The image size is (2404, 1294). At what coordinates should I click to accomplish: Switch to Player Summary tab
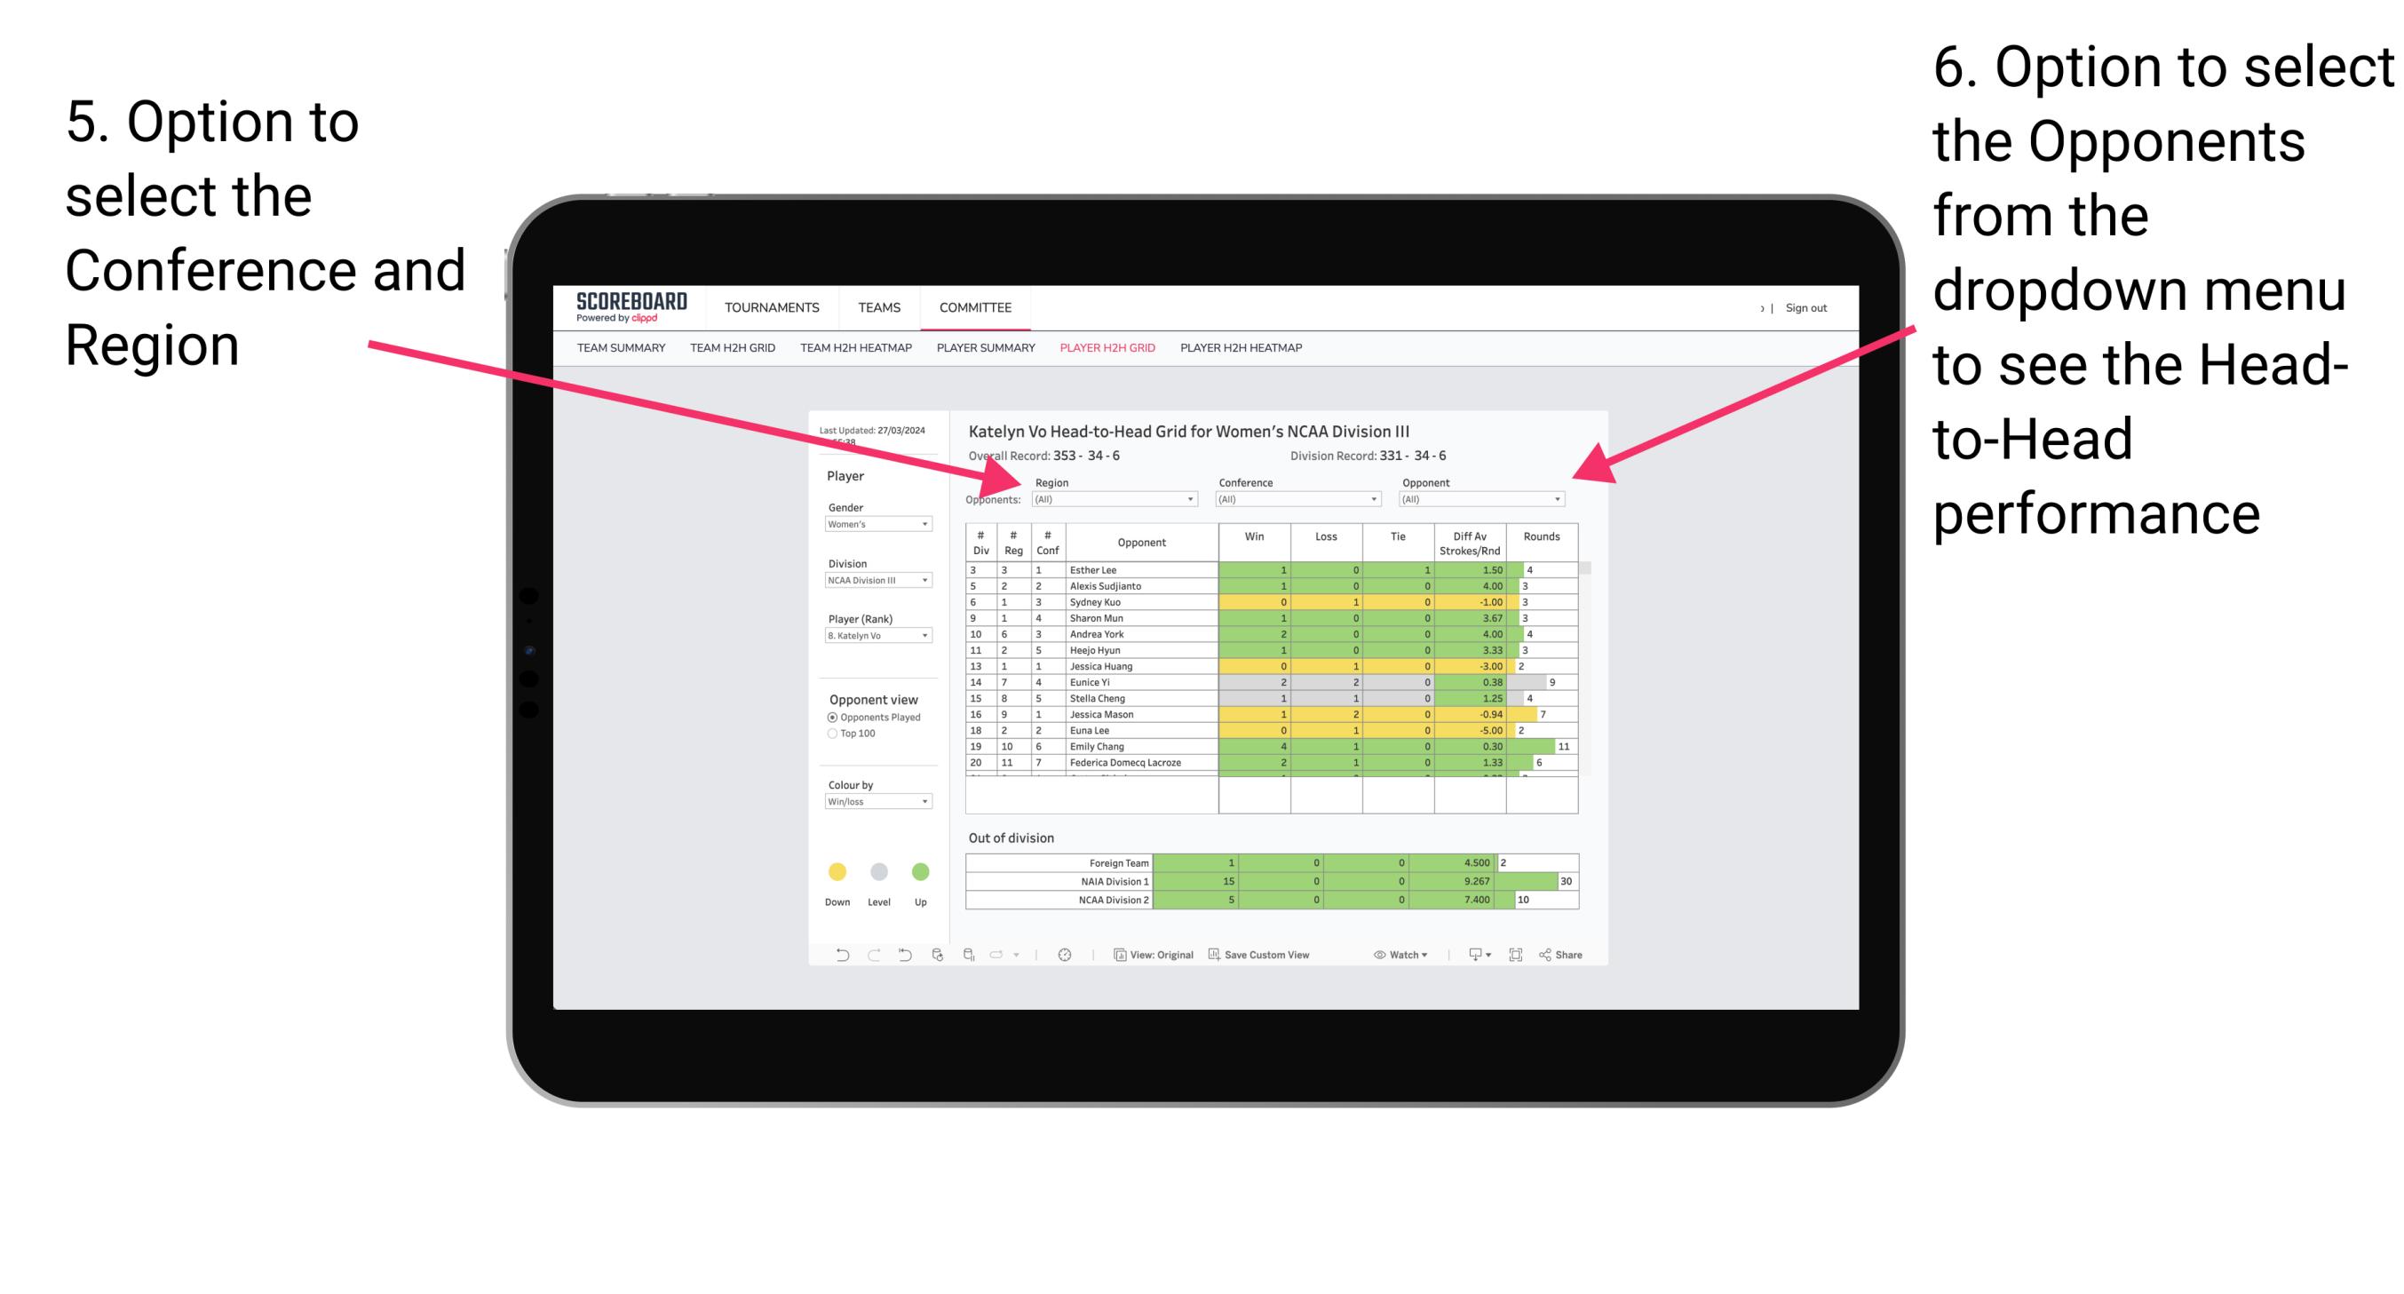pos(985,353)
